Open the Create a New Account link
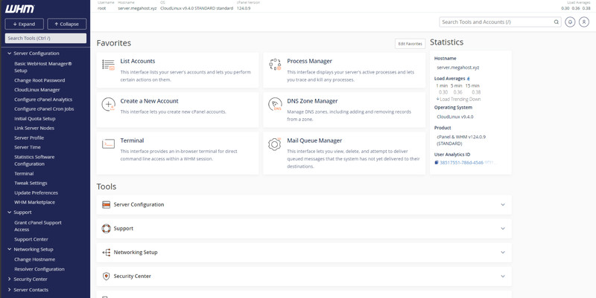The width and height of the screenshot is (596, 298). pos(150,101)
